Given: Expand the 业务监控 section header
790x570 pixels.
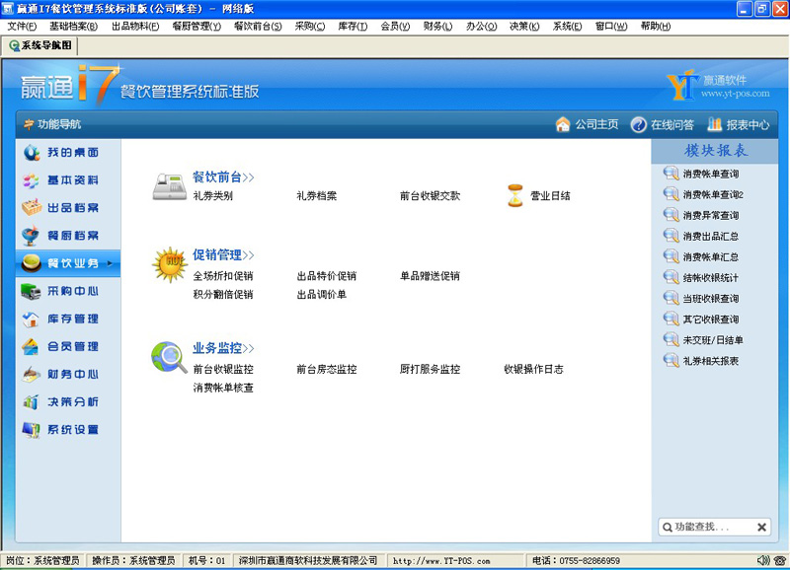Looking at the screenshot, I should pyautogui.click(x=223, y=348).
